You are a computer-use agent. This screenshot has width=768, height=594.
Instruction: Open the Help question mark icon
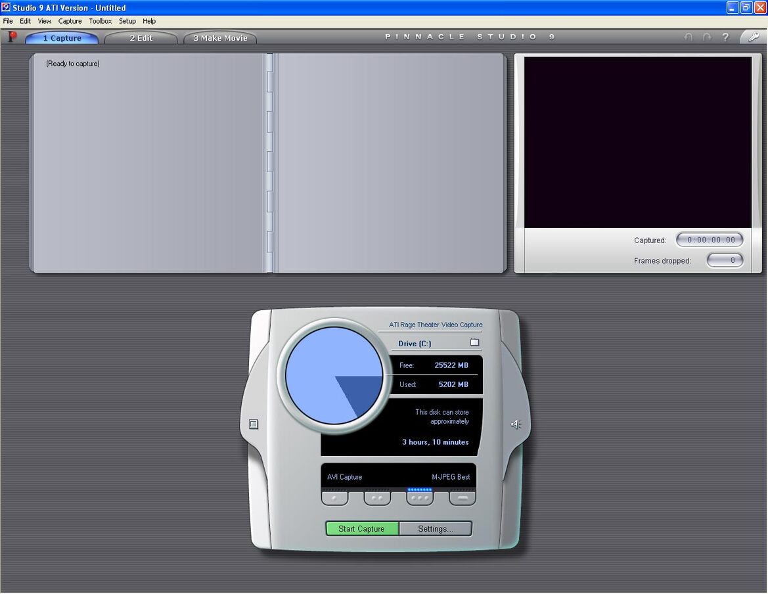[x=725, y=37]
